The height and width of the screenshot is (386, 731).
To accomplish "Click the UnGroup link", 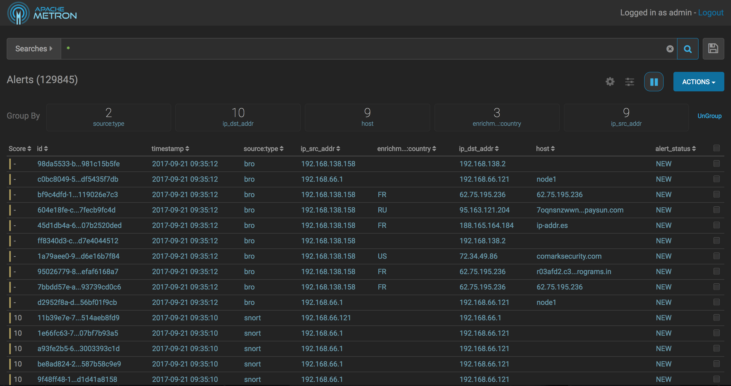I will pyautogui.click(x=709, y=116).
